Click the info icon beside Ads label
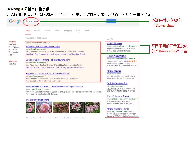This screenshot has width=194, height=143. coord(112,39)
